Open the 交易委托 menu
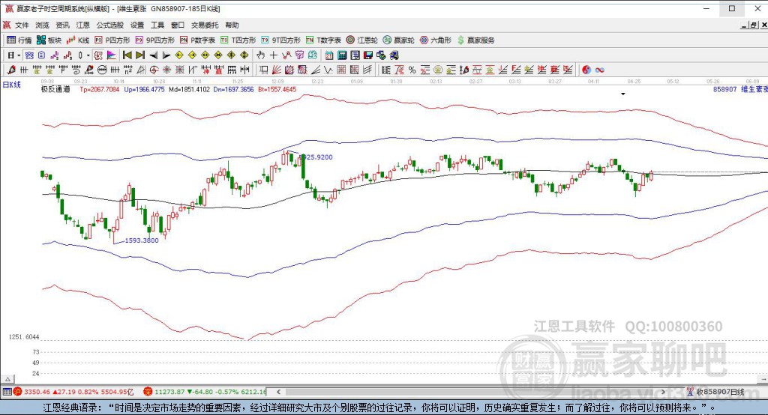This screenshot has width=768, height=415. (205, 25)
